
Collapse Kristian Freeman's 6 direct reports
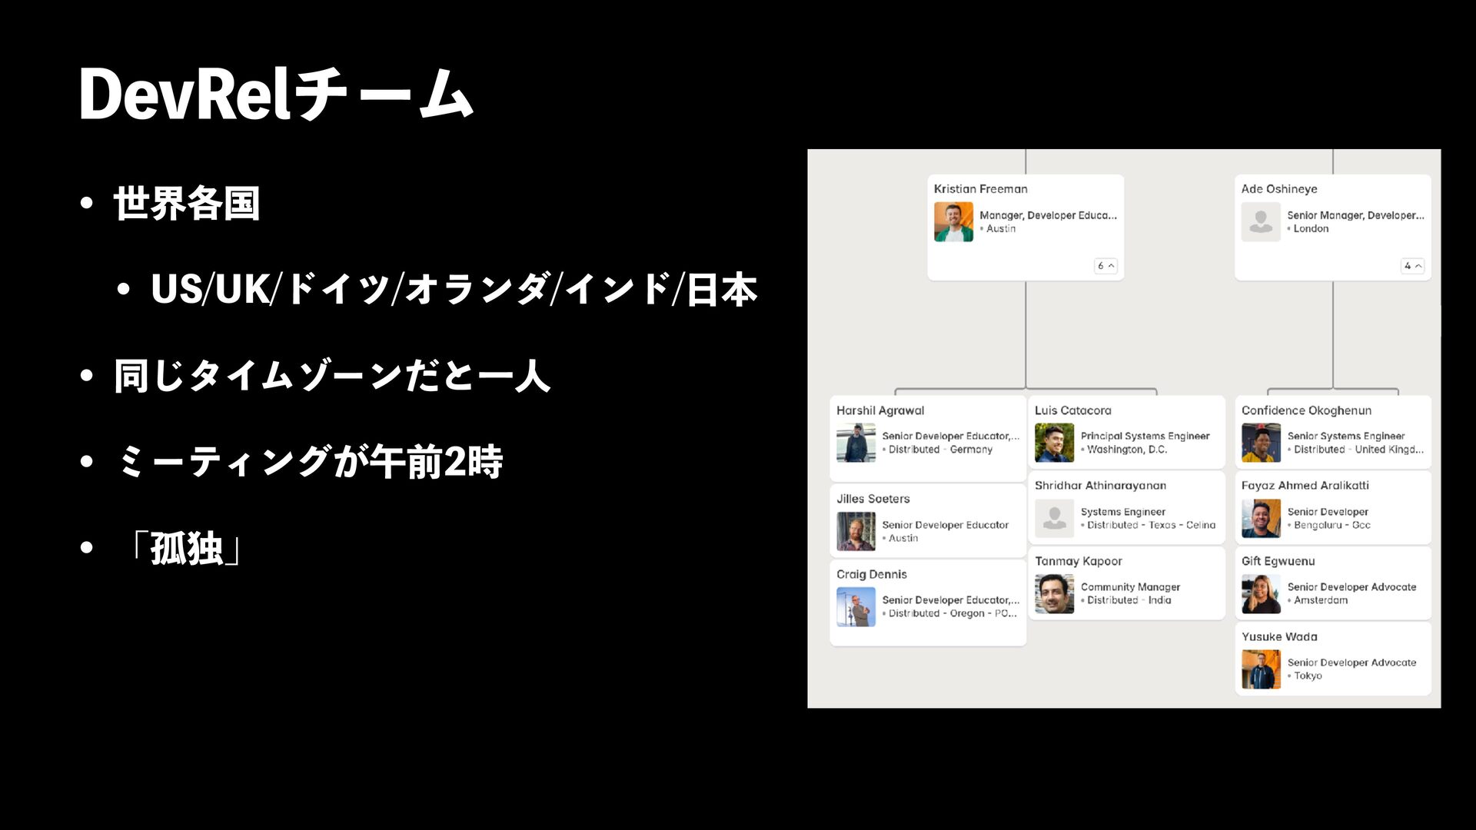tap(1105, 266)
